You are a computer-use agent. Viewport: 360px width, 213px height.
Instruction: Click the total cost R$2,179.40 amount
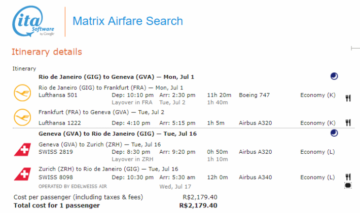(198, 205)
